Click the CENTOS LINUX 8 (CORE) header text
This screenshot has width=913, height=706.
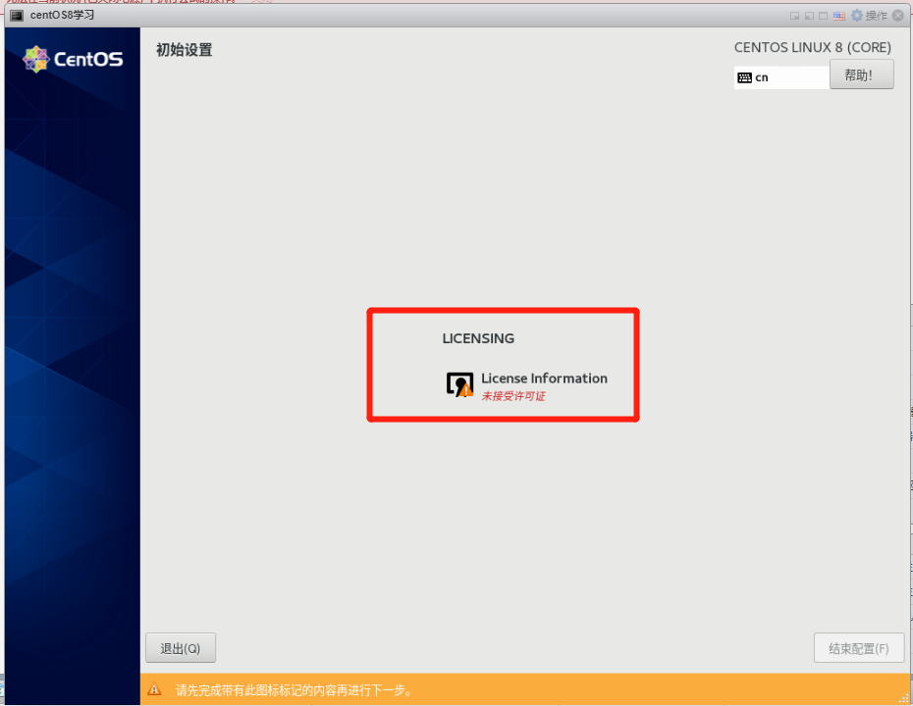click(x=812, y=48)
